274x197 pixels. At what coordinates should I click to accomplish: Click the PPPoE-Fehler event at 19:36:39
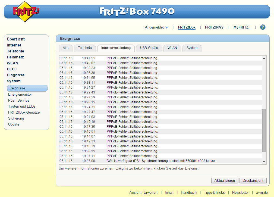pos(160,73)
